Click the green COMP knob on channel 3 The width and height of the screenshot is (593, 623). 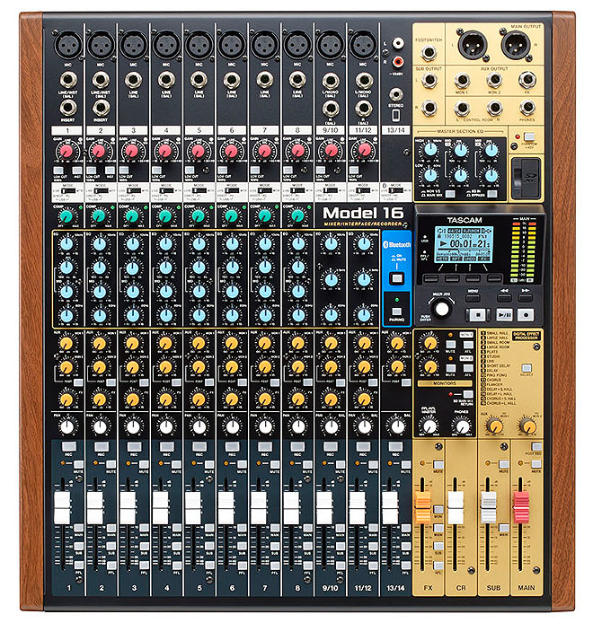[x=132, y=215]
